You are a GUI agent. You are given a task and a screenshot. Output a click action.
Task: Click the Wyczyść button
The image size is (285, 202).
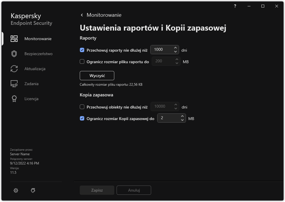pos(97,75)
